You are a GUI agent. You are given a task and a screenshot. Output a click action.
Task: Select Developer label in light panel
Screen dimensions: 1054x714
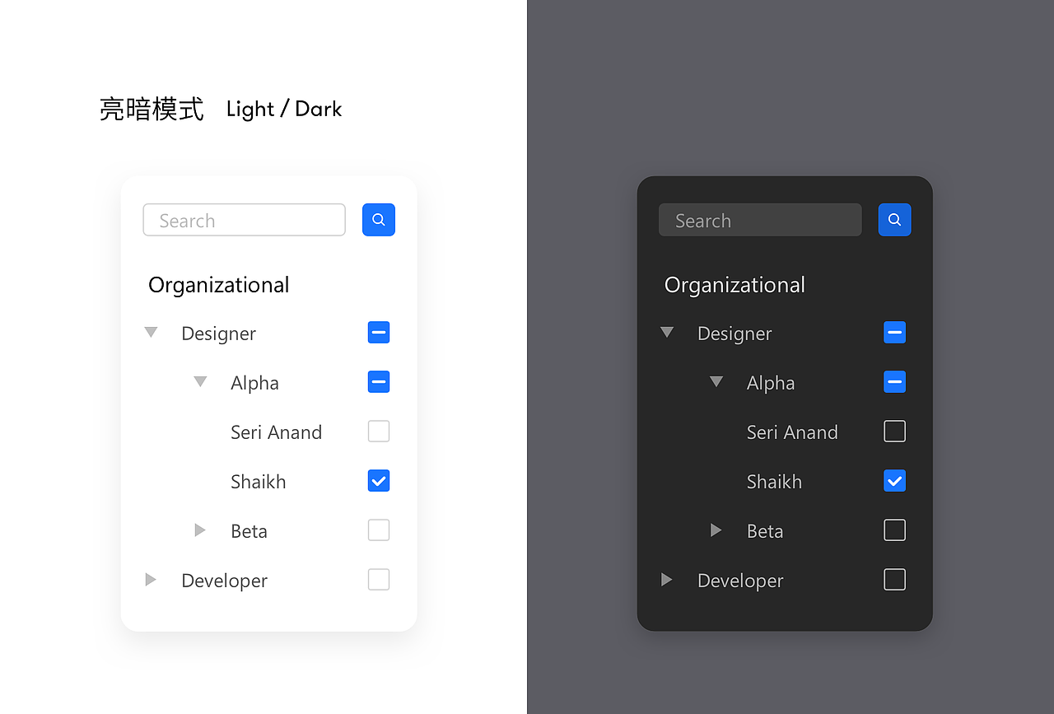point(224,581)
